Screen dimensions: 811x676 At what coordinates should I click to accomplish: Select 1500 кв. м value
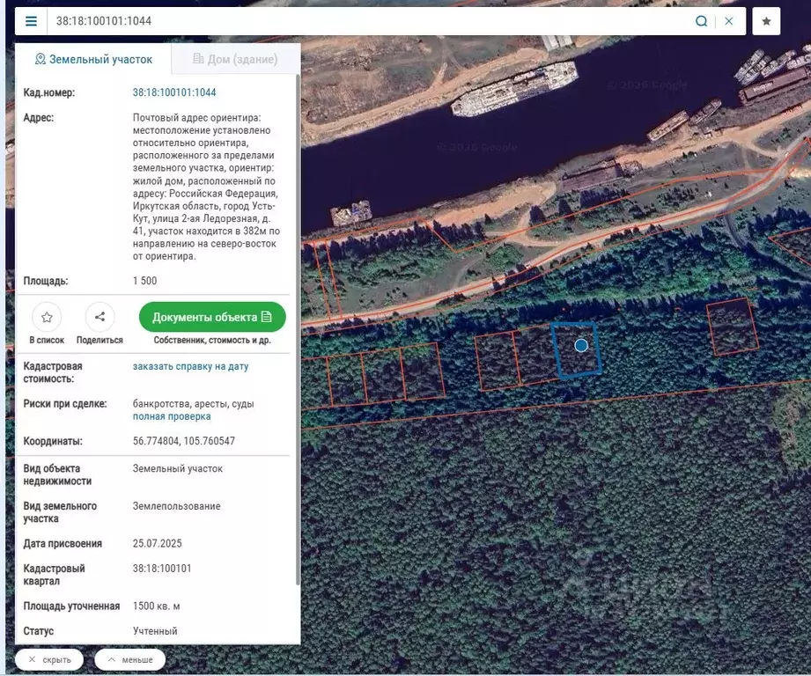pos(156,606)
